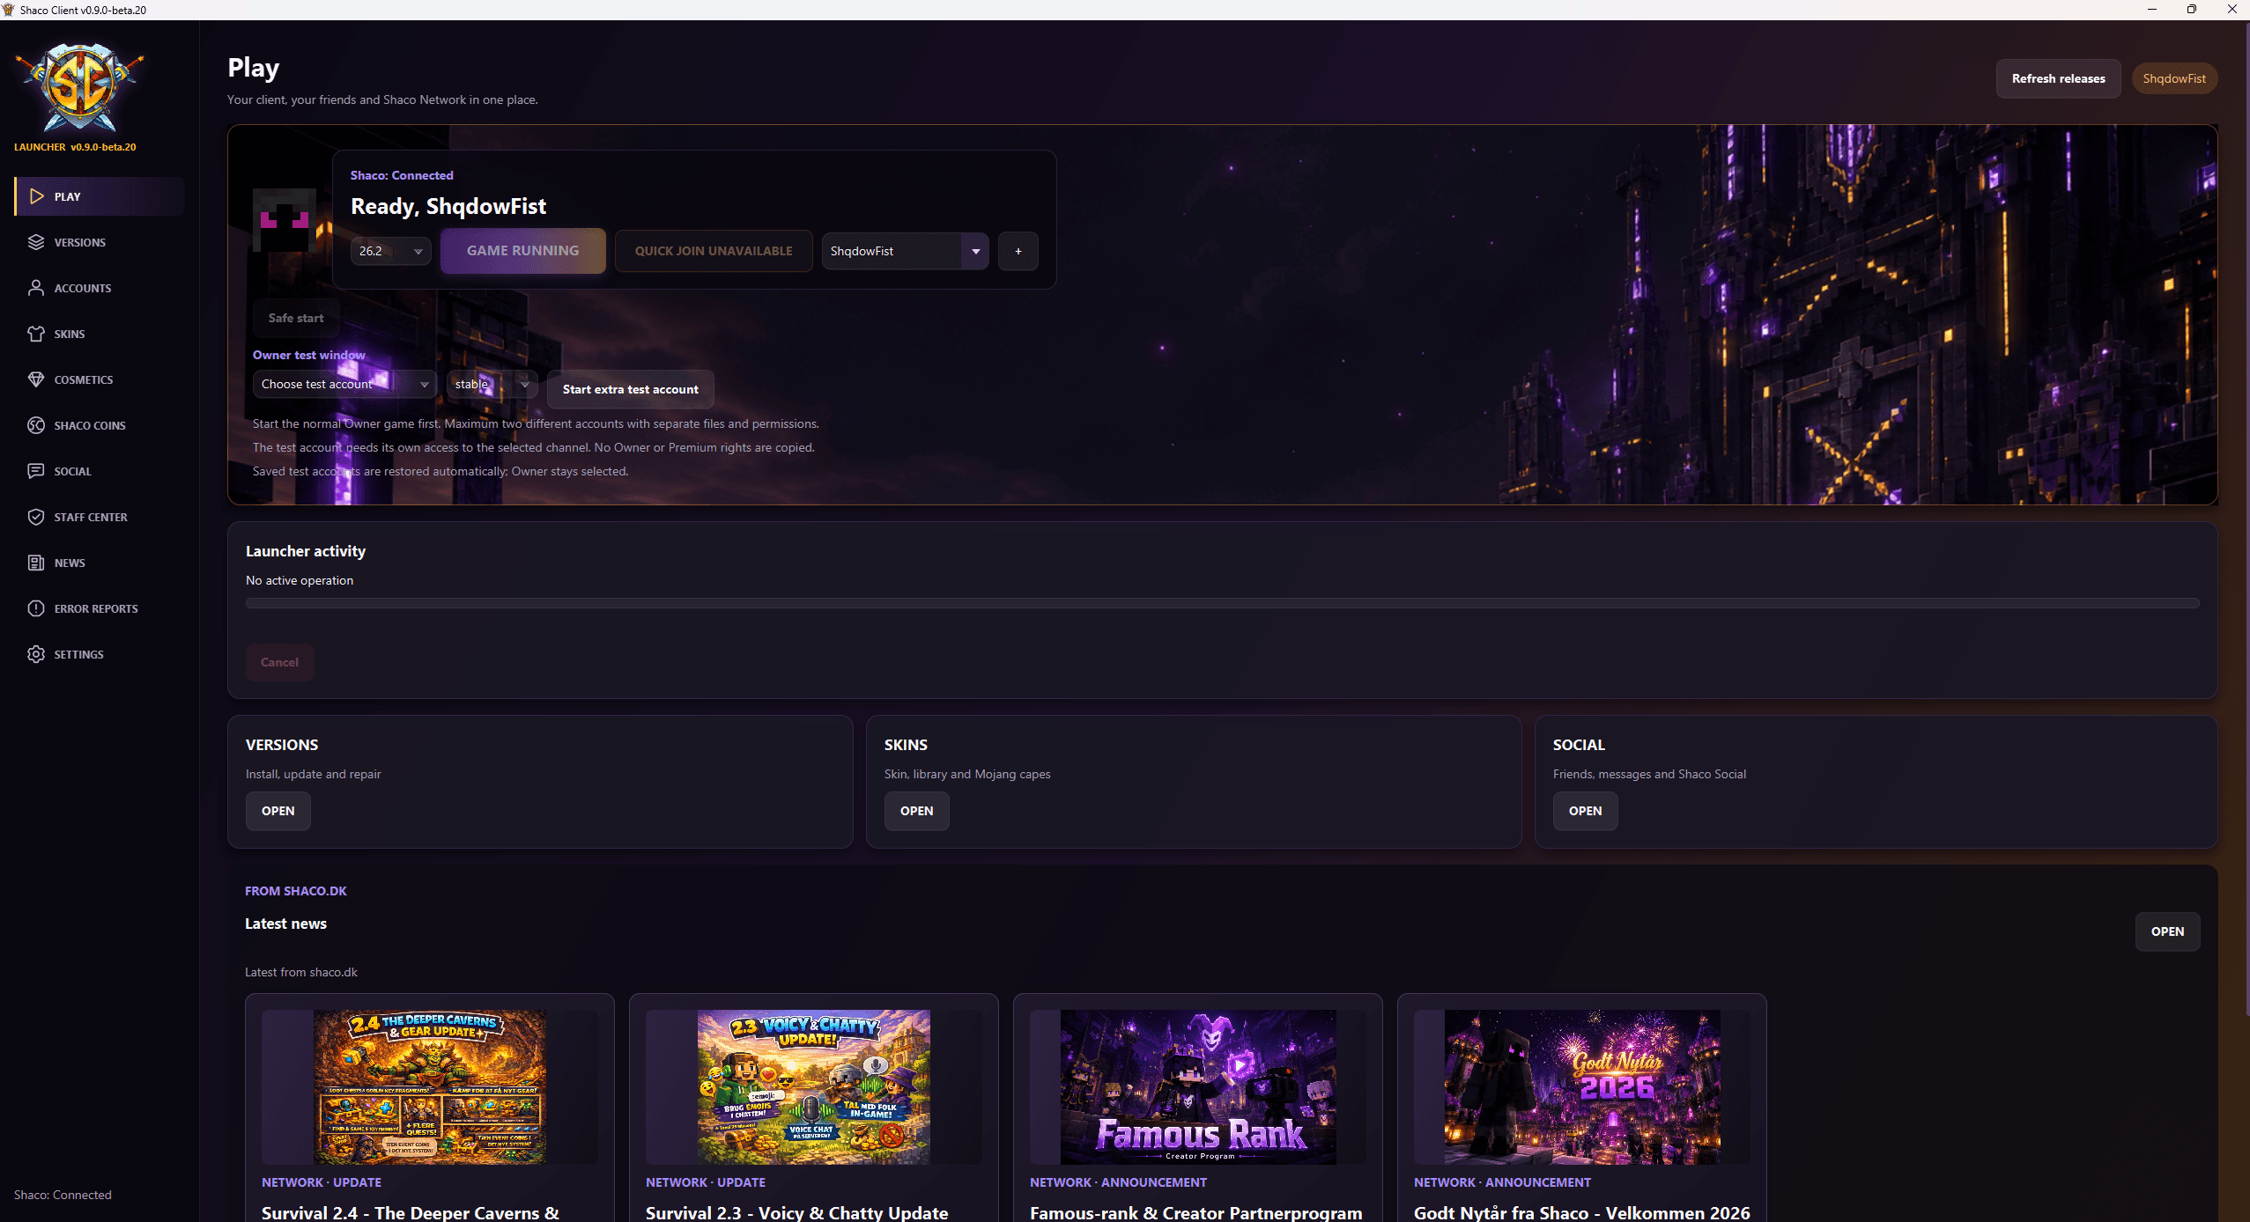Click the ShqdowFist profile pill at top right
The width and height of the screenshot is (2250, 1222).
[x=2174, y=78]
